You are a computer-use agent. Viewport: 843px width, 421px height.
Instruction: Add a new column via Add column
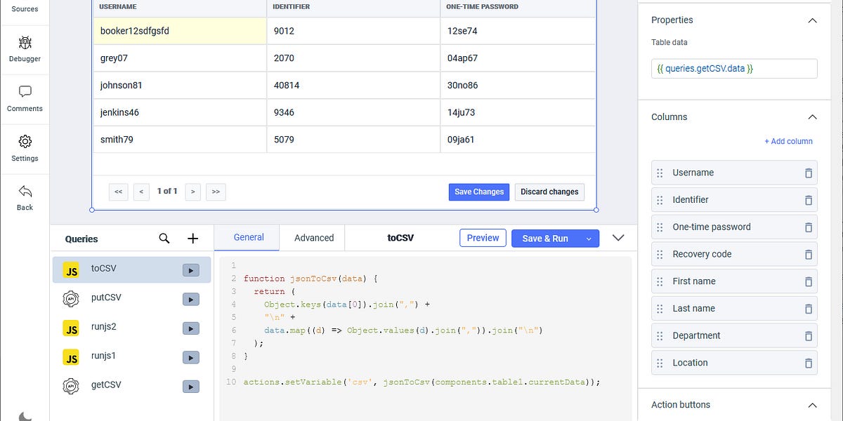[788, 141]
